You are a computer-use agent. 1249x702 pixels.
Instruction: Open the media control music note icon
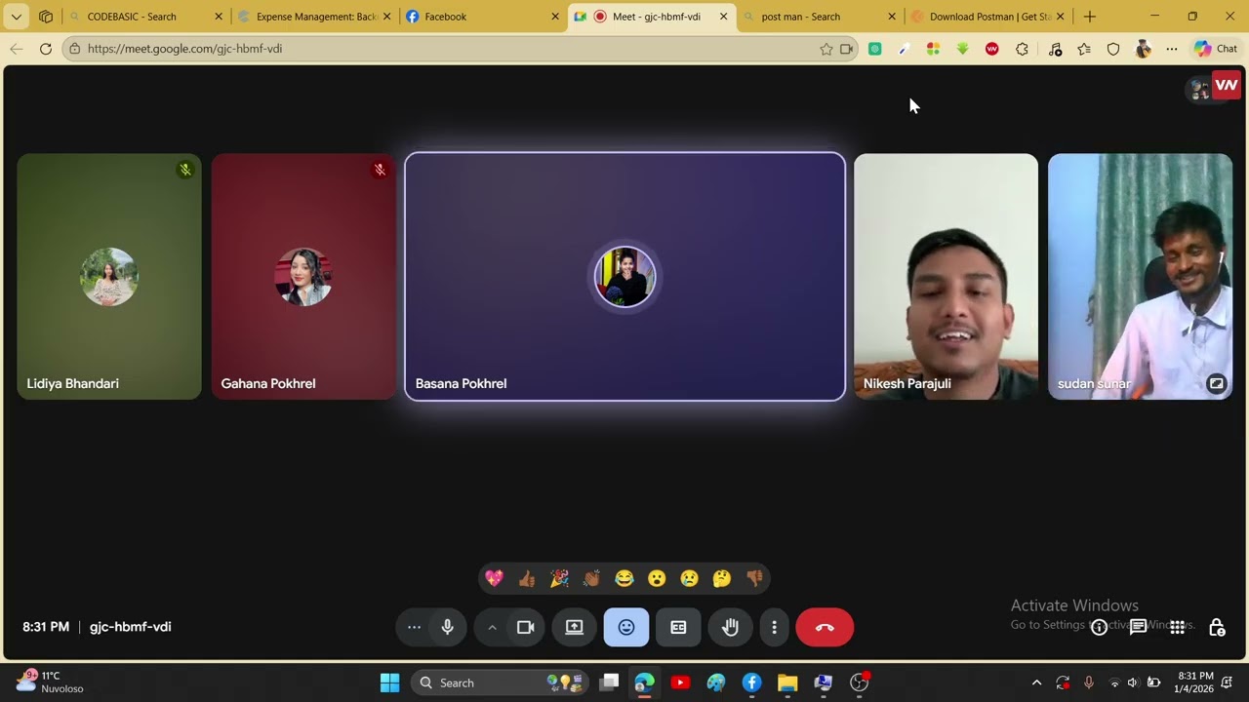click(x=1055, y=49)
